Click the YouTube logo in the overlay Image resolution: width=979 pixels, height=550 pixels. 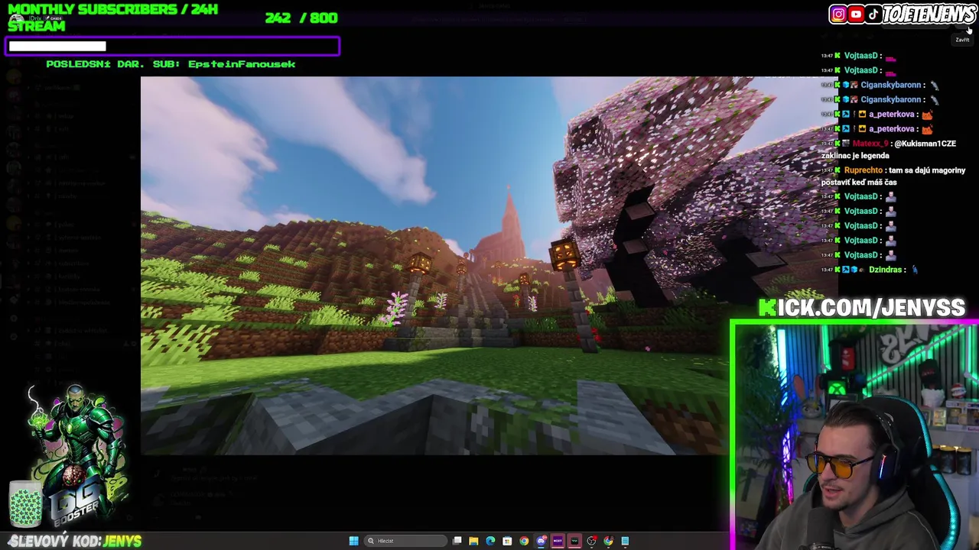[x=856, y=14]
